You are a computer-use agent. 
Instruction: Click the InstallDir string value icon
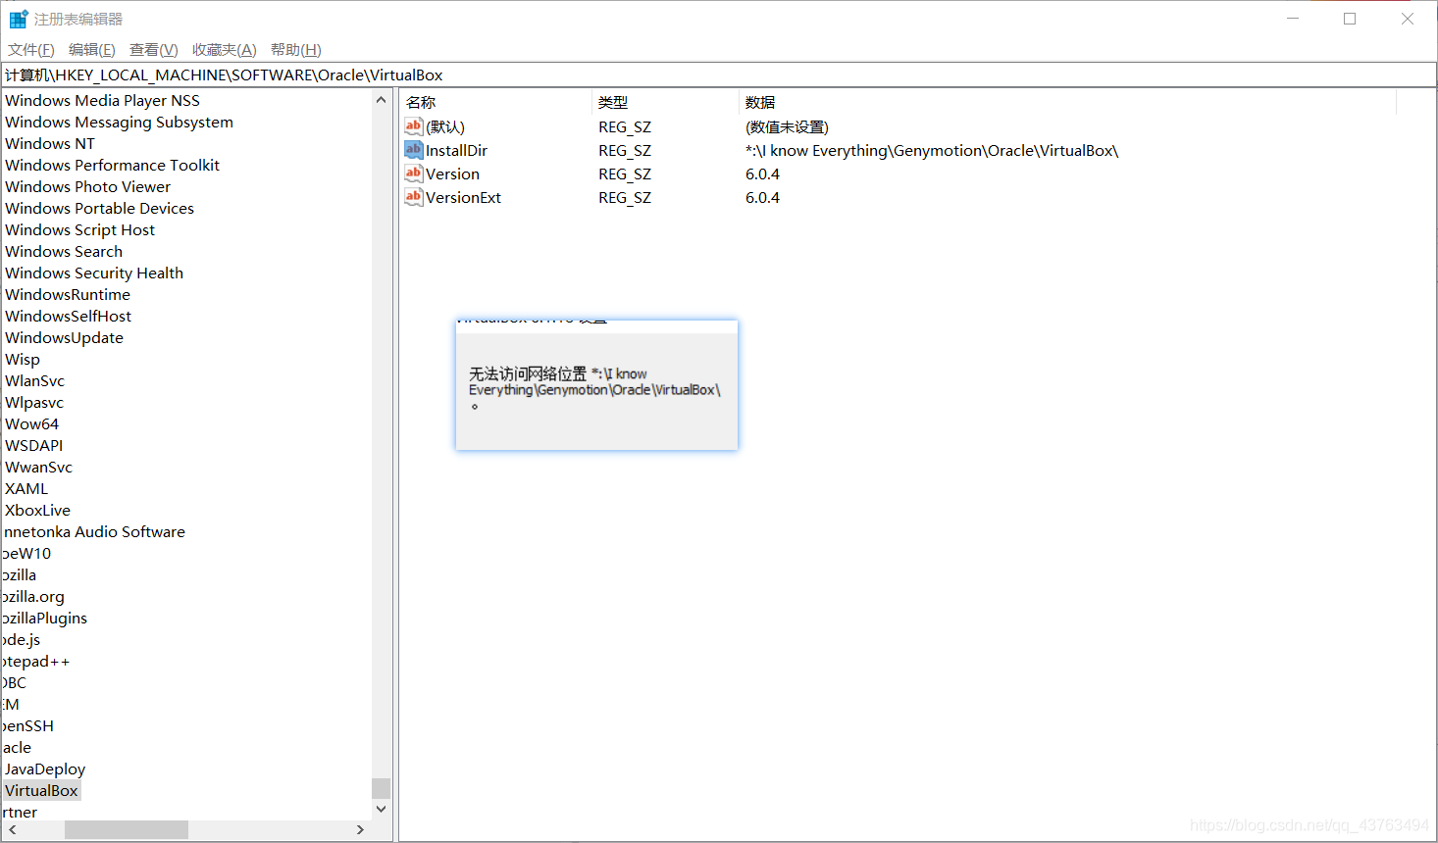pyautogui.click(x=414, y=150)
